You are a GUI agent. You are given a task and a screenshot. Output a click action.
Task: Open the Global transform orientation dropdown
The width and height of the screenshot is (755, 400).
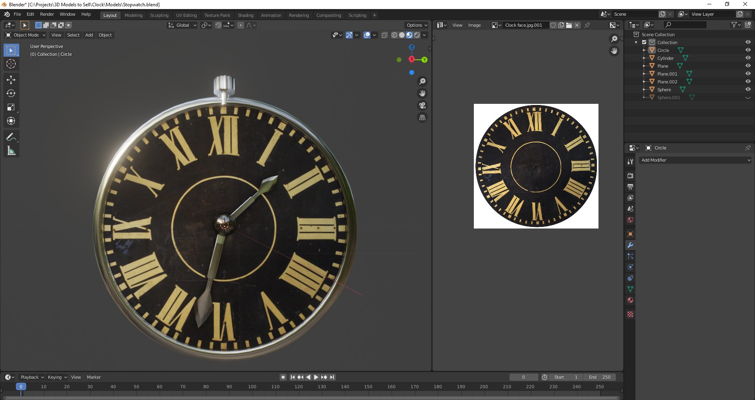[182, 25]
